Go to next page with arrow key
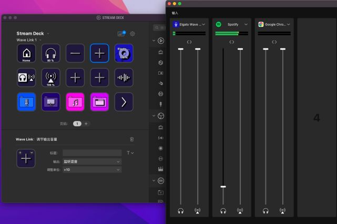The width and height of the screenshot is (337, 224). (x=124, y=102)
